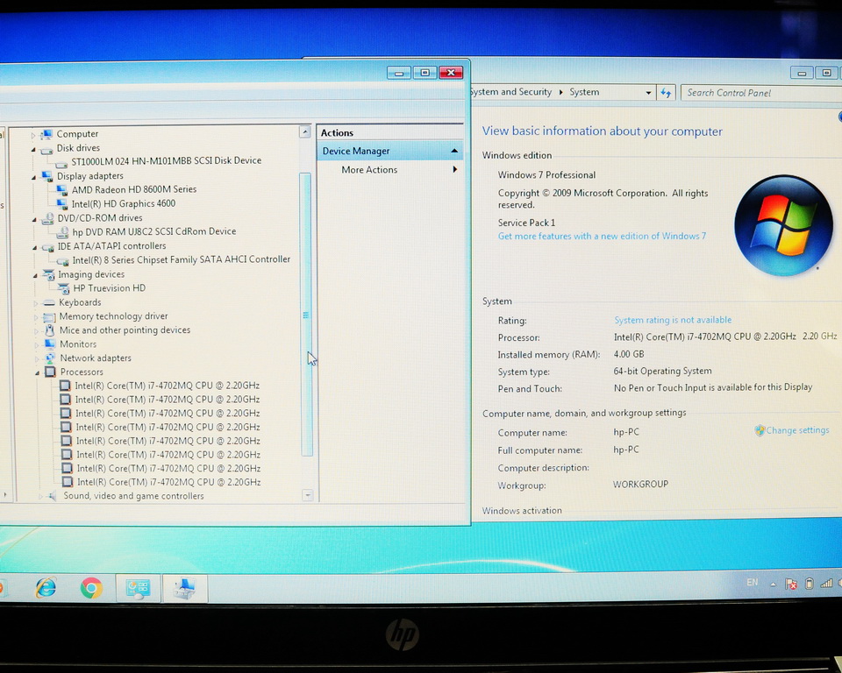Viewport: 842px width, 673px height.
Task: Click the network signal tray icon
Action: point(826,584)
